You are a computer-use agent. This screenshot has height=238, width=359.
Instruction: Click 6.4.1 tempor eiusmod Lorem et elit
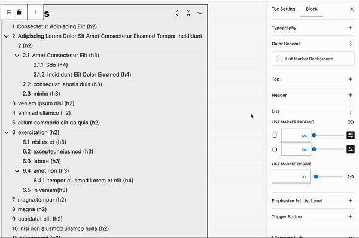click(83, 181)
